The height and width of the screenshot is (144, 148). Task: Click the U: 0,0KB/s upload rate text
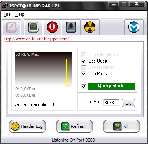tap(26, 95)
